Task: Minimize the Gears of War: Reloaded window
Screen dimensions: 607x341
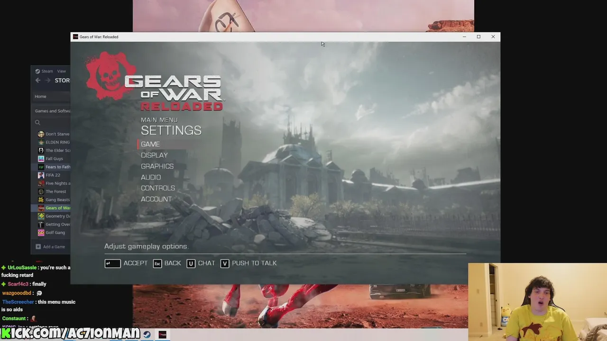Action: point(464,37)
